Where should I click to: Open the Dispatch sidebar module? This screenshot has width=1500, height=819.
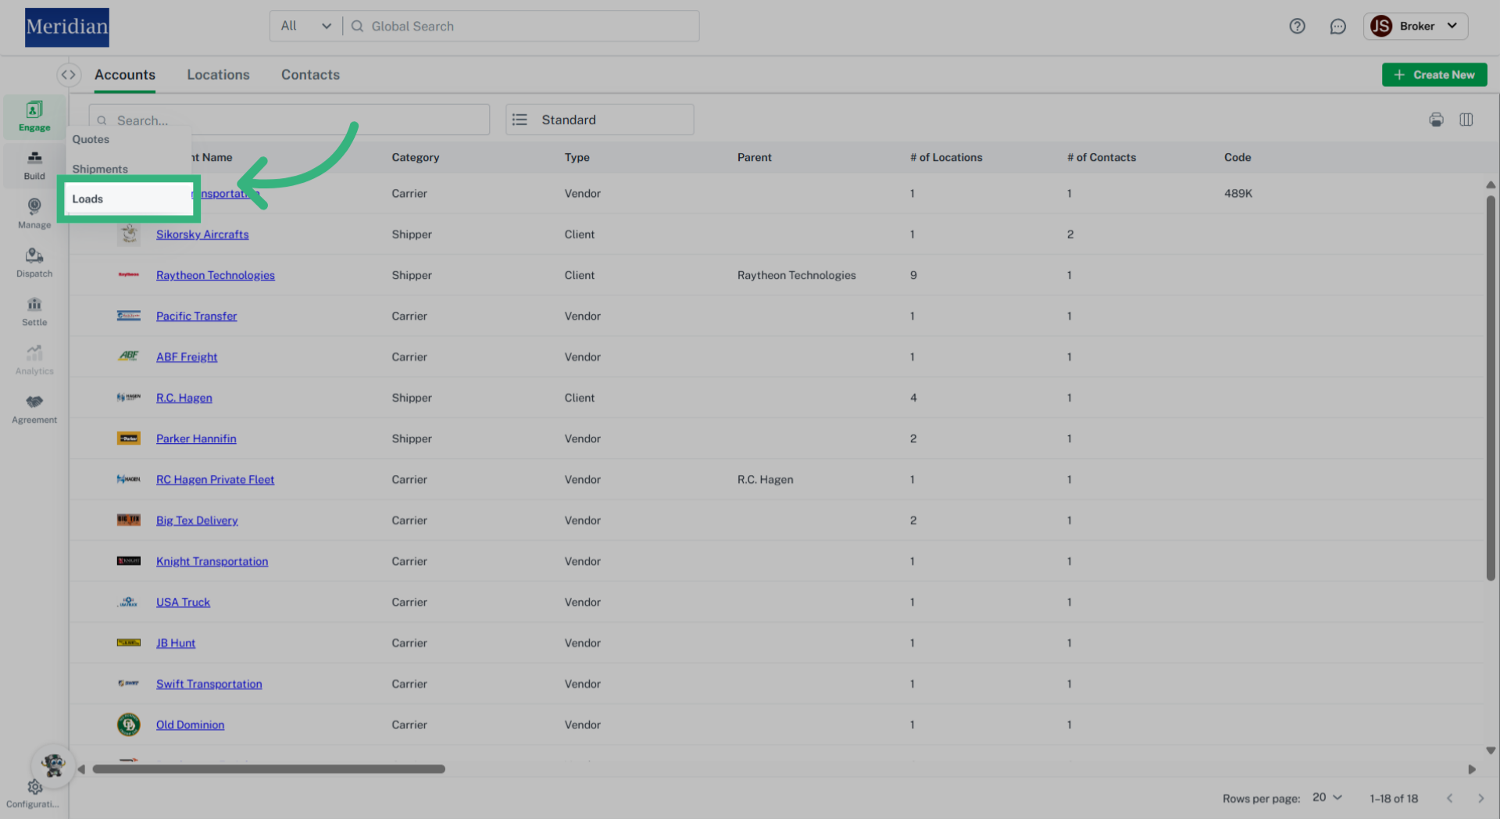tap(34, 263)
